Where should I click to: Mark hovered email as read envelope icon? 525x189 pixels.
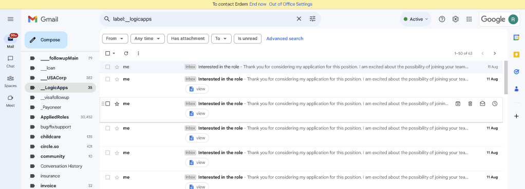click(x=482, y=103)
